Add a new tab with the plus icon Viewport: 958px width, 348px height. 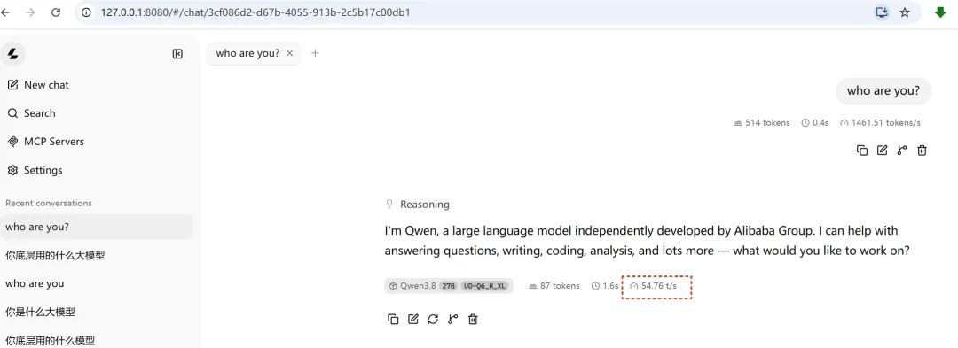click(315, 53)
